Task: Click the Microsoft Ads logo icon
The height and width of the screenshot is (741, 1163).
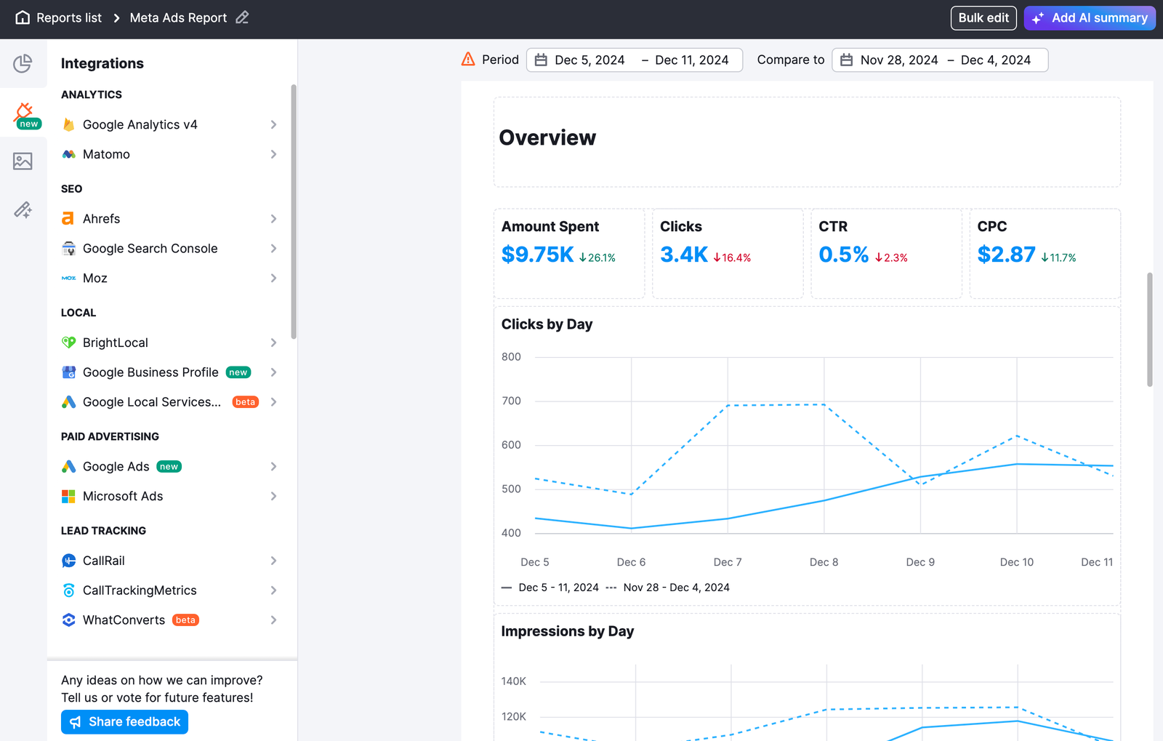Action: (69, 496)
